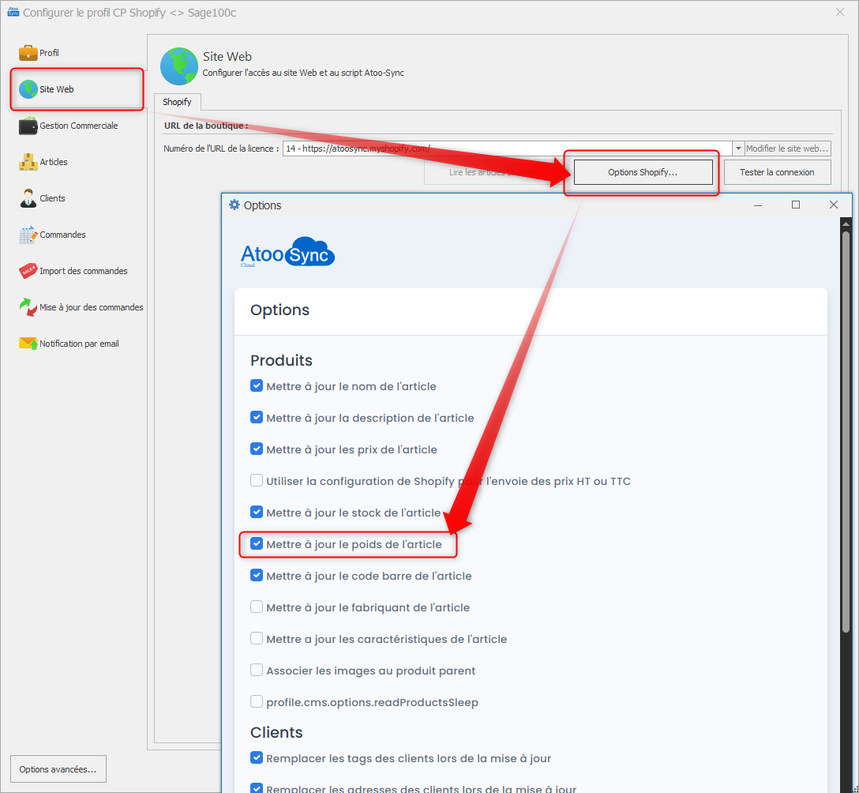The image size is (859, 793).
Task: Maximize the Options window
Action: click(796, 205)
